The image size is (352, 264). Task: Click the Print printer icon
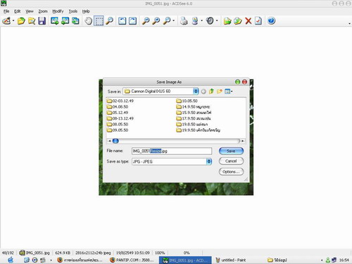(x=184, y=21)
